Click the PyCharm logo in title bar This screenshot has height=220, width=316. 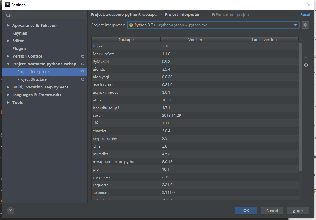click(7, 5)
